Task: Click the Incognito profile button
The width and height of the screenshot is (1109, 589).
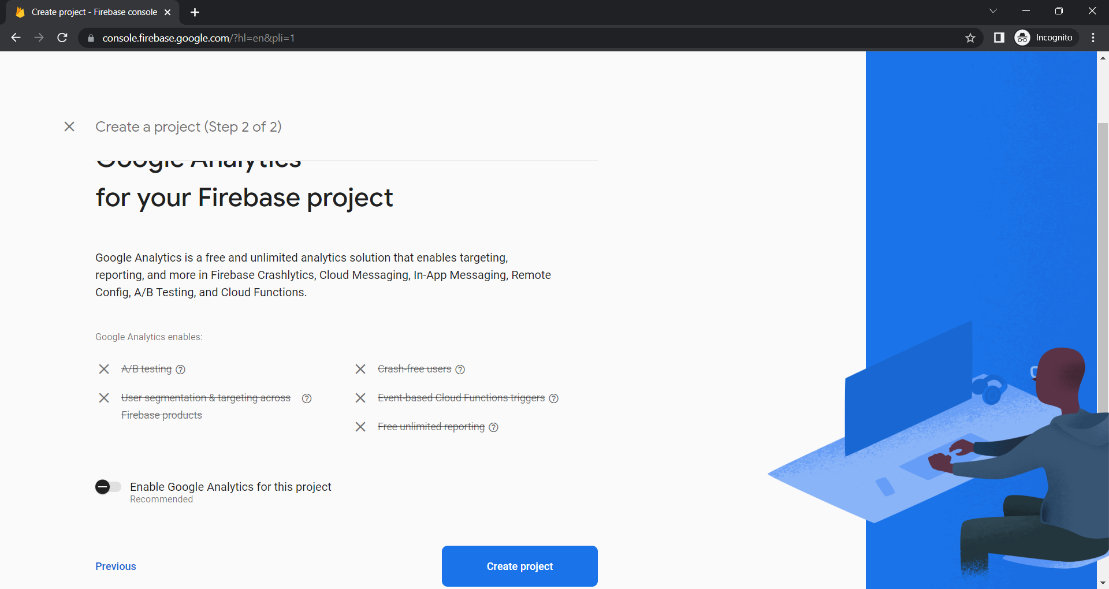Action: (1045, 38)
